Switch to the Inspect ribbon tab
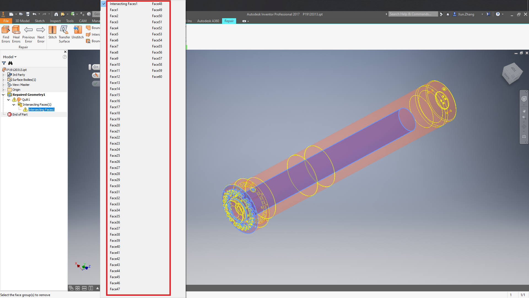 click(55, 21)
